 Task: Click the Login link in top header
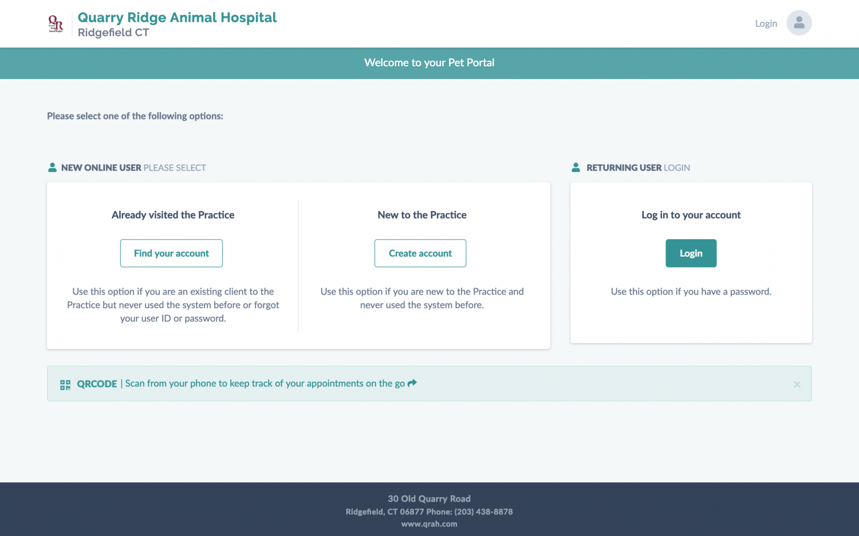click(766, 23)
